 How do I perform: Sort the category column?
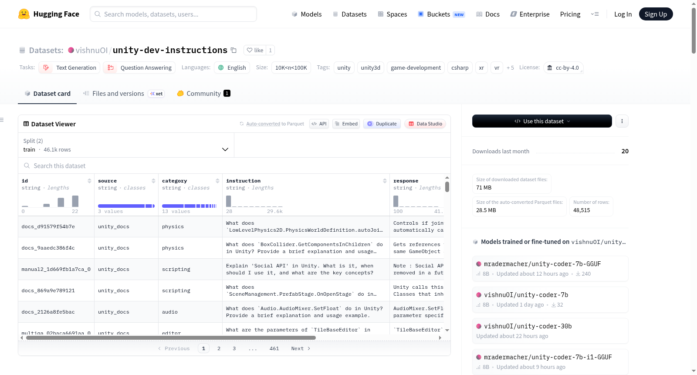click(x=217, y=181)
